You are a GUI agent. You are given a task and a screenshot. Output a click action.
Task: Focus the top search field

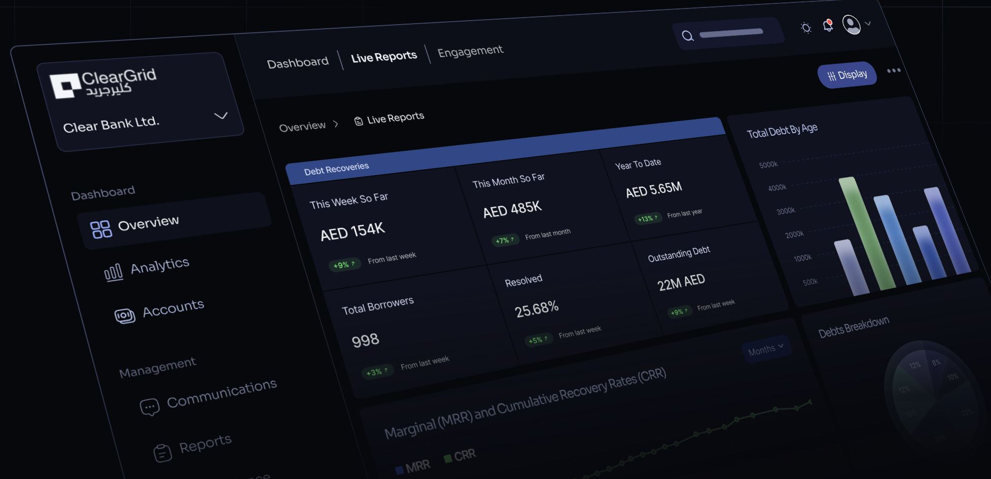pos(729,33)
